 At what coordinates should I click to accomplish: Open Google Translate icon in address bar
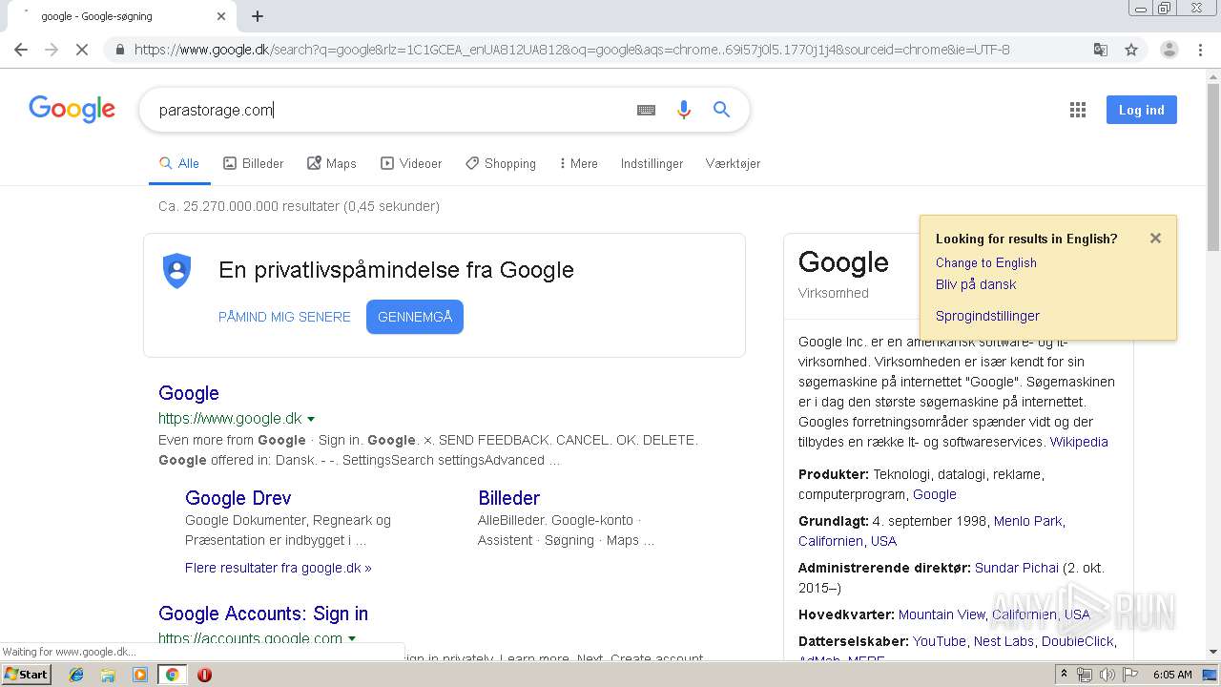1101,50
